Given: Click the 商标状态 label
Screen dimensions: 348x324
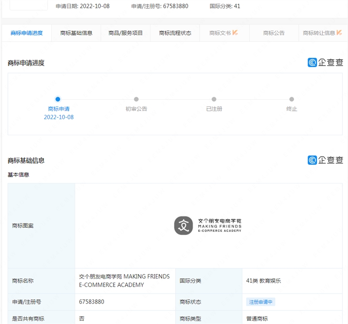Looking at the screenshot, I should point(191,302).
